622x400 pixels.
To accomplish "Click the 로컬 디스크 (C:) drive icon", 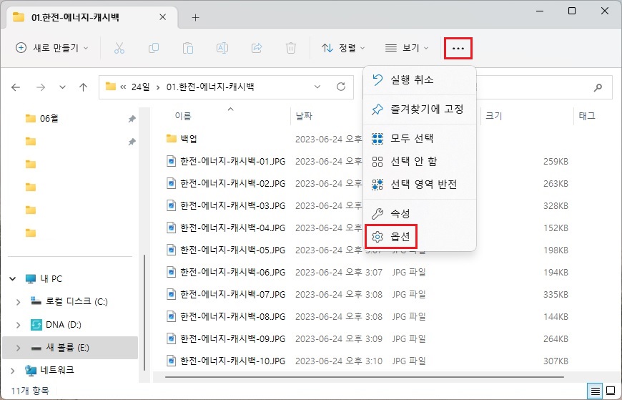I will (x=36, y=301).
